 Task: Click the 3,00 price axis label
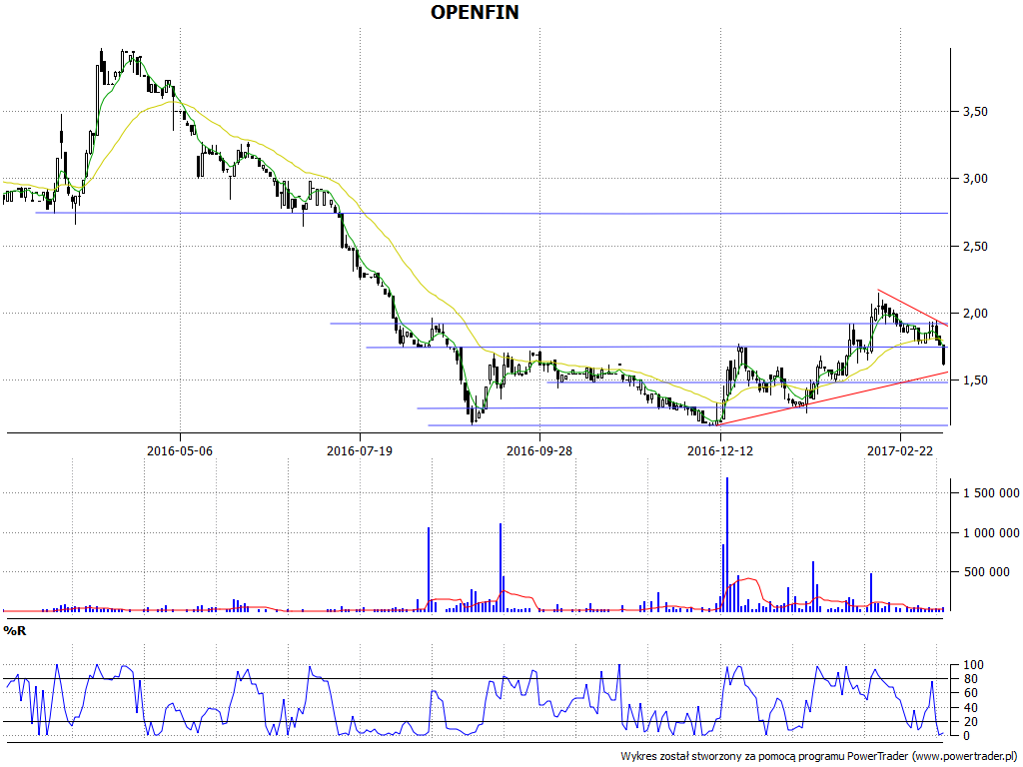[x=975, y=179]
